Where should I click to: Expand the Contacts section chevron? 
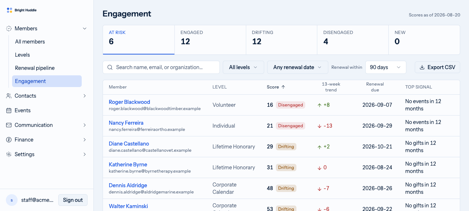[85, 96]
